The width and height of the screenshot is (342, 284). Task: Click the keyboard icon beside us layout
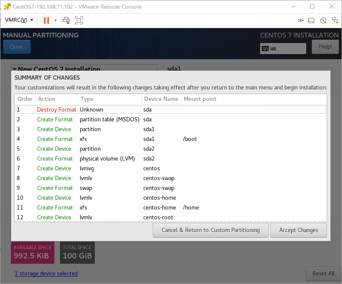coord(265,49)
